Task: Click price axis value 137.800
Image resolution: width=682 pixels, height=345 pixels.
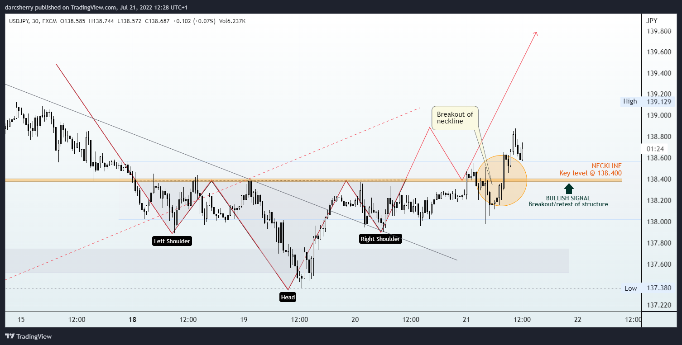Action: (658, 243)
